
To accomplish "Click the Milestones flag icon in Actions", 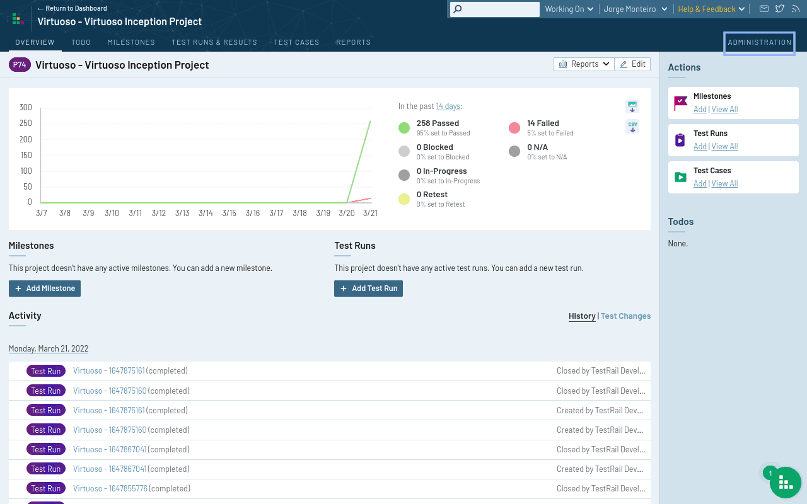I will pyautogui.click(x=680, y=103).
